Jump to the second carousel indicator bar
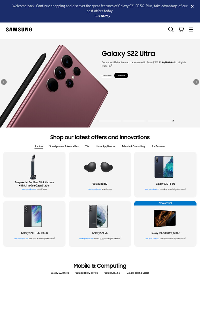Viewport: 200px width, 320px height. 61,121
